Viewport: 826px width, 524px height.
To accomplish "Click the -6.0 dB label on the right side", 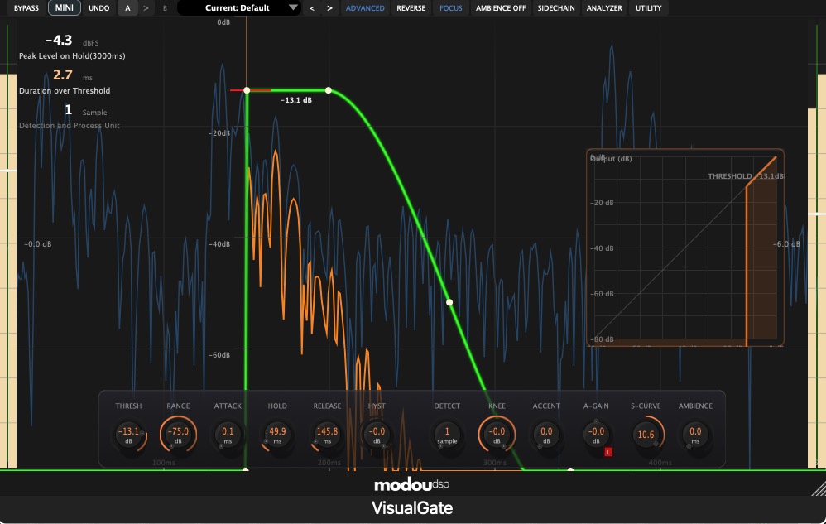I will (x=786, y=244).
